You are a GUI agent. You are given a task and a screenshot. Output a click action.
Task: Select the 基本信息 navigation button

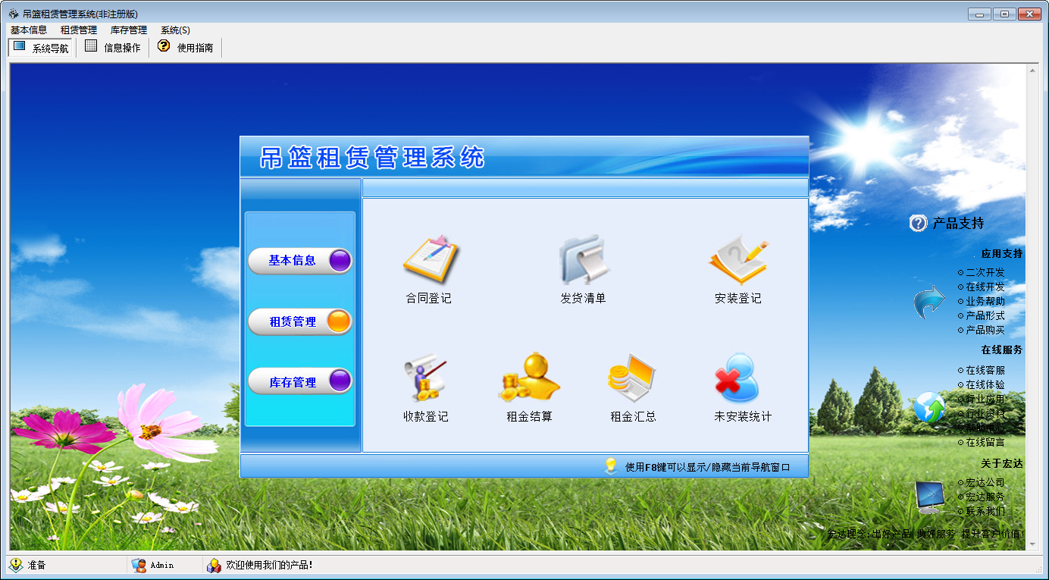300,261
